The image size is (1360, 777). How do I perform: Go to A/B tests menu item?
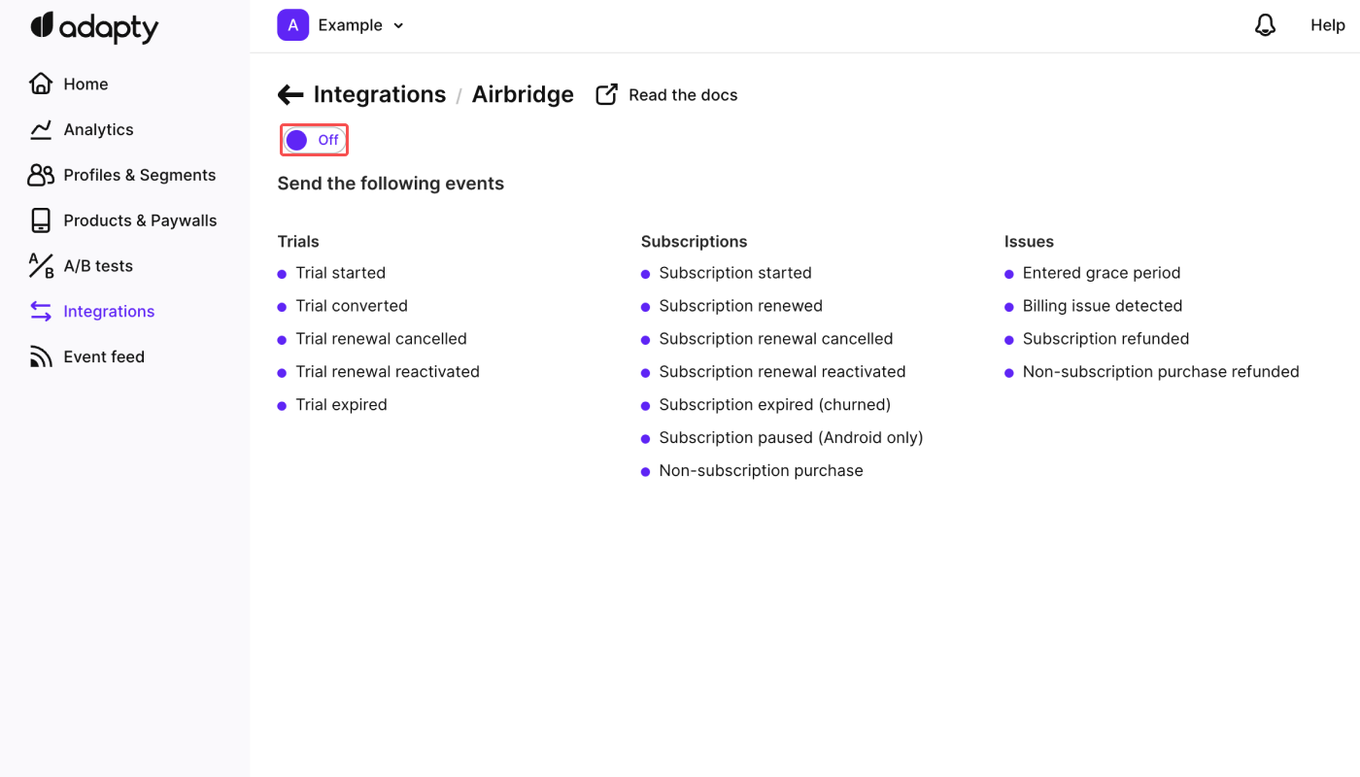(x=98, y=266)
